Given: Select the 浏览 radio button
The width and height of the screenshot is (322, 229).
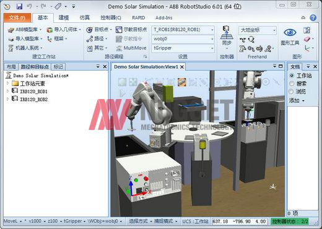Looking at the screenshot, I should 291,92.
